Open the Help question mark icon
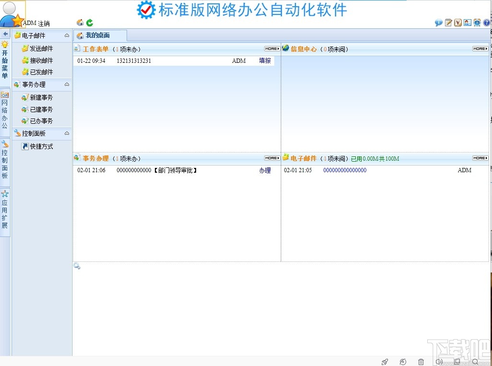This screenshot has width=492, height=366. [x=488, y=22]
